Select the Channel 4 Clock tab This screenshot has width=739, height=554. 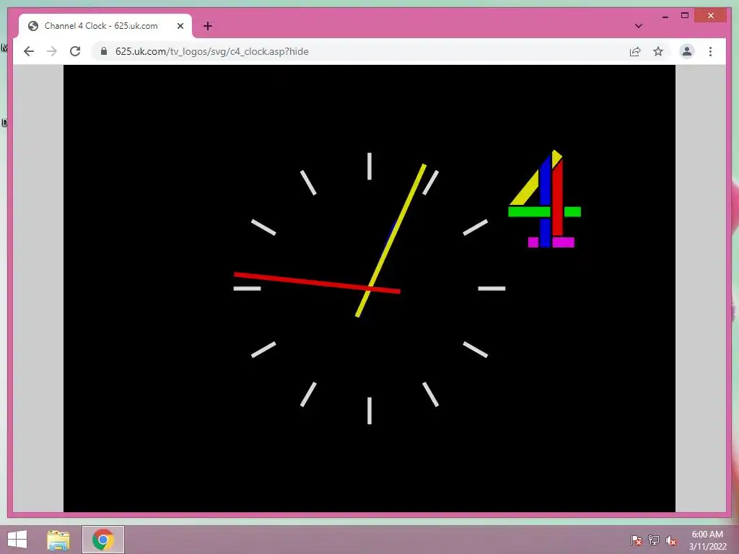tap(105, 26)
